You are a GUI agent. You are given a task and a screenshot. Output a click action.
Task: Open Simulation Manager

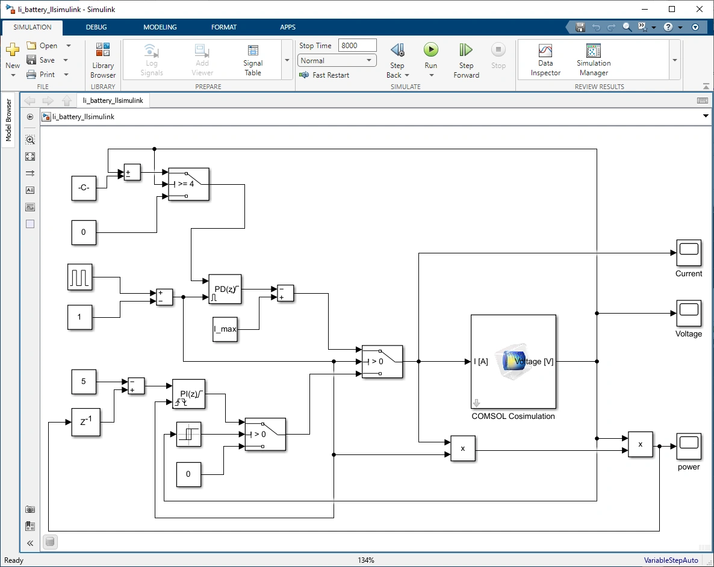click(x=594, y=60)
